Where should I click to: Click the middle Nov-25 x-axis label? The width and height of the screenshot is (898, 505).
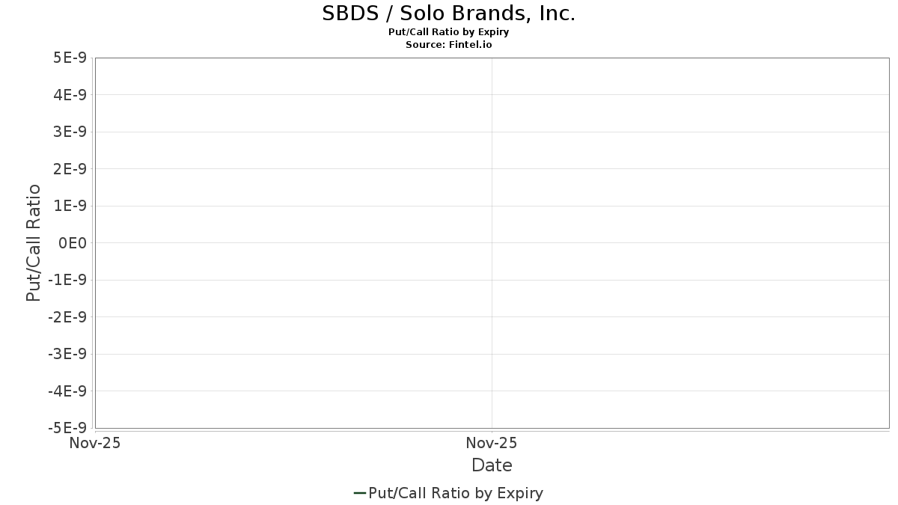pyautogui.click(x=492, y=443)
